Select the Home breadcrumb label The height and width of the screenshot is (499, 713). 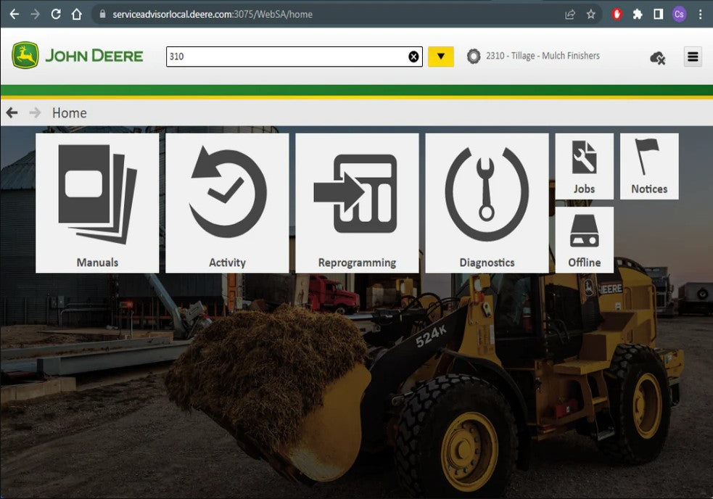(69, 113)
